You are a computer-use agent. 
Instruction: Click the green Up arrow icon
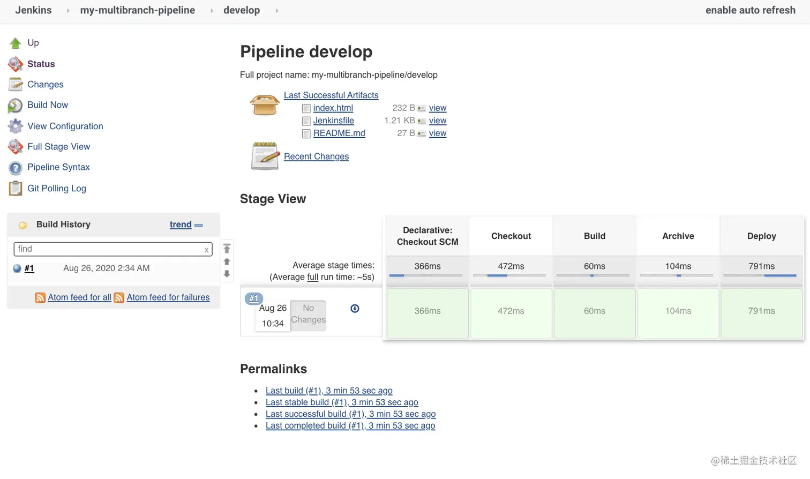16,43
